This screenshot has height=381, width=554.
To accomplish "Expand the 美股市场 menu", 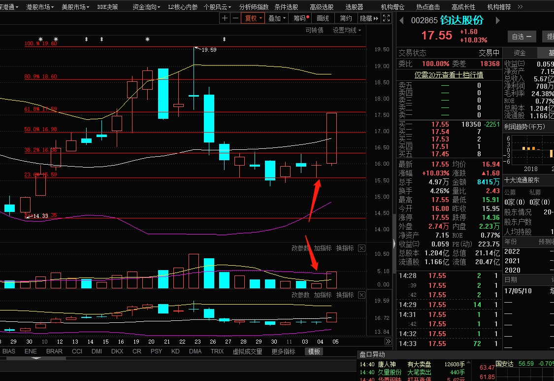I will tap(75, 7).
